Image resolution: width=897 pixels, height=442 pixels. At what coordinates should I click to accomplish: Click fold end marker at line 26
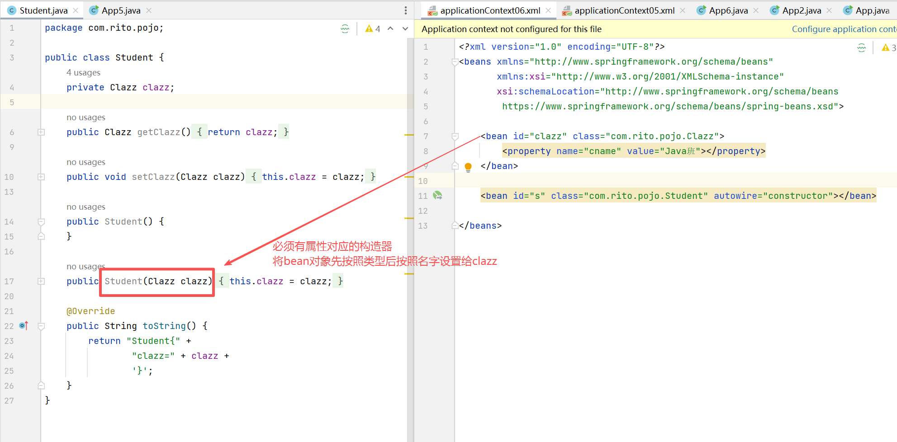pyautogui.click(x=41, y=386)
